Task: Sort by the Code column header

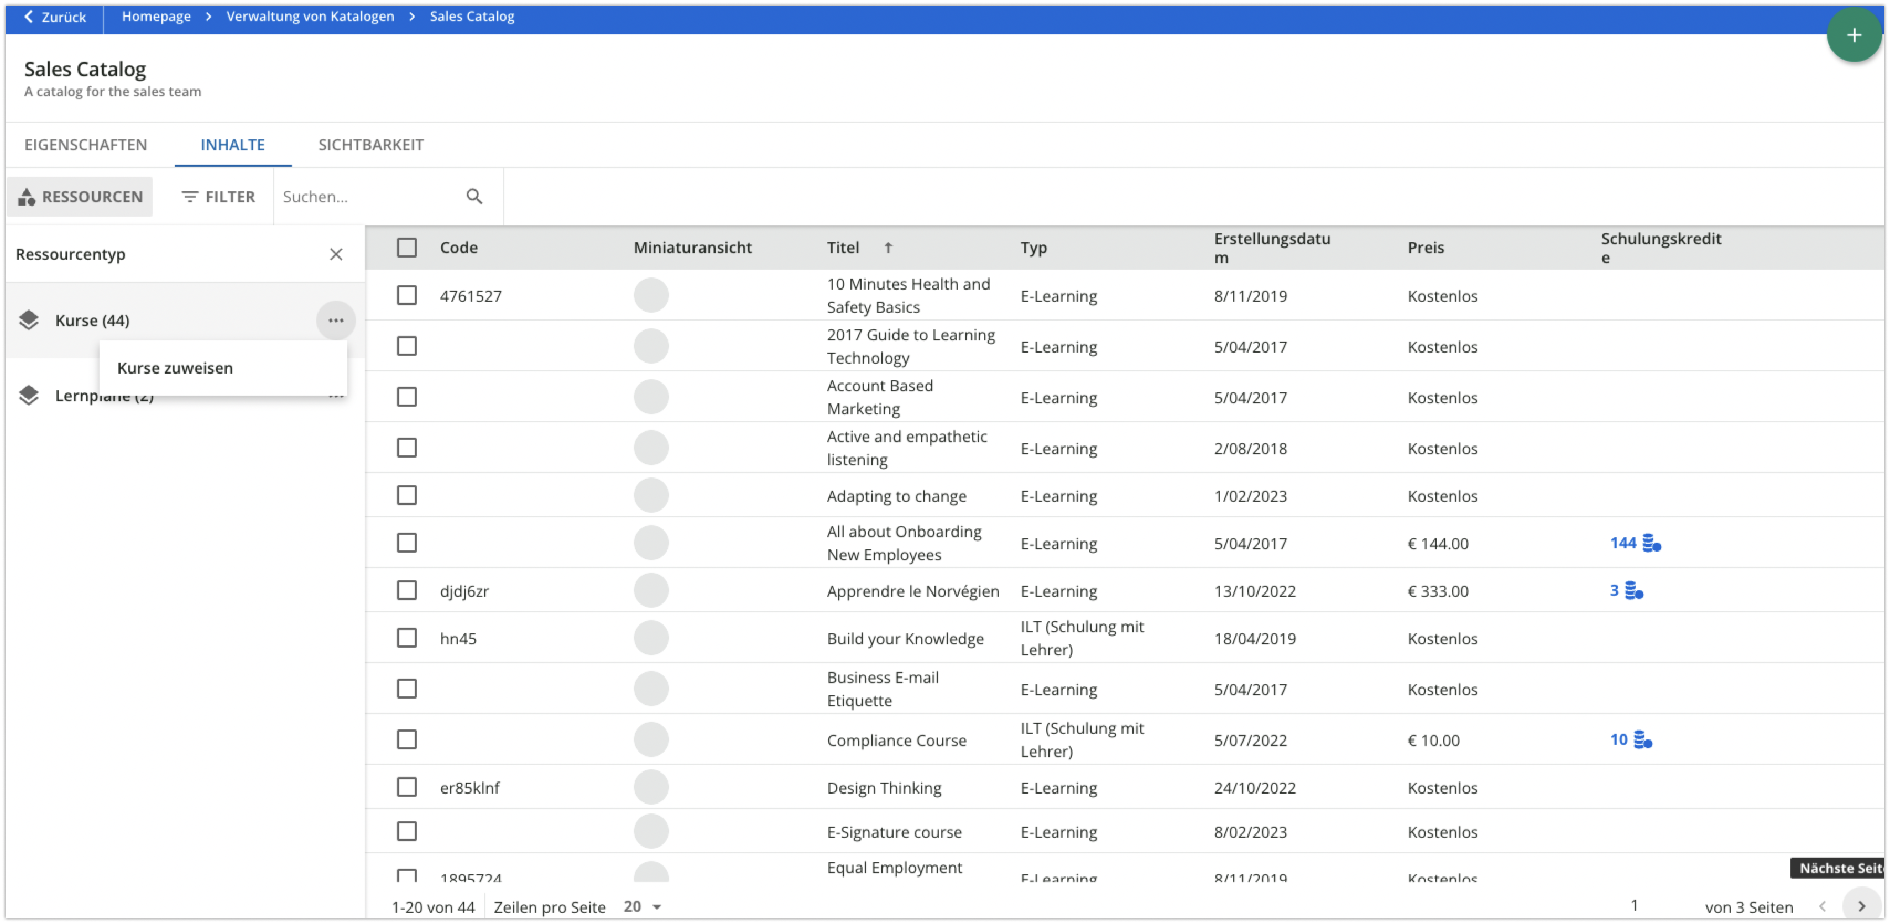Action: [x=458, y=248]
